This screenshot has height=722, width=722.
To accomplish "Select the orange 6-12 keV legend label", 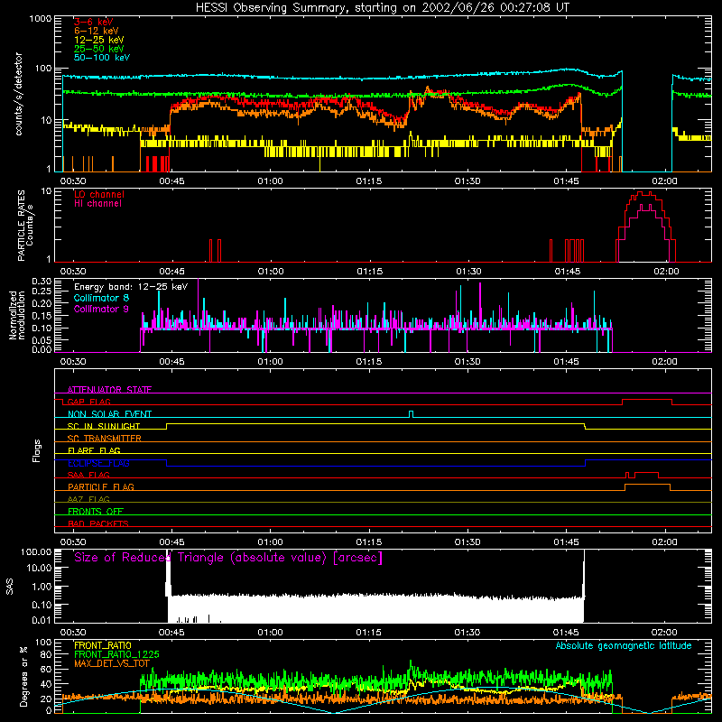I will [x=97, y=31].
